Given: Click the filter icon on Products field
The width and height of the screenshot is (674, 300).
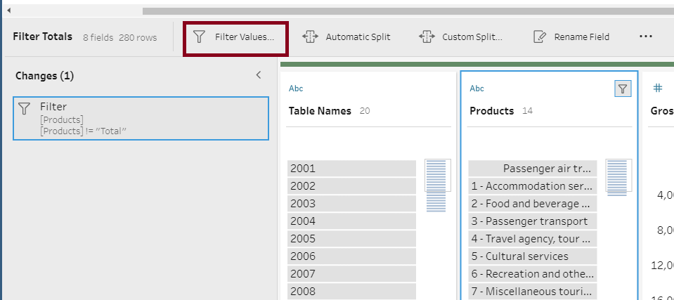Looking at the screenshot, I should 623,89.
